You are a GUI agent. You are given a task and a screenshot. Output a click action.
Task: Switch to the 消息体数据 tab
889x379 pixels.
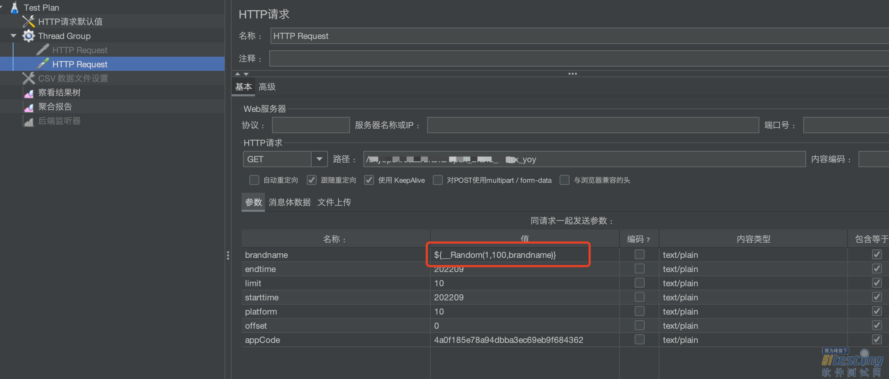[290, 202]
